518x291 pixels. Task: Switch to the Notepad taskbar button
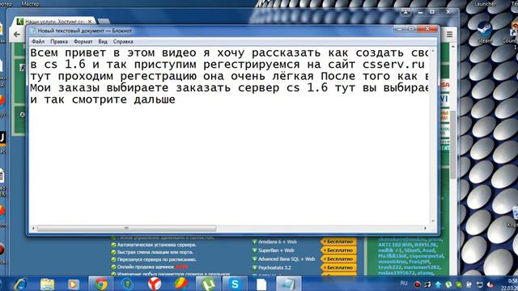[288, 284]
